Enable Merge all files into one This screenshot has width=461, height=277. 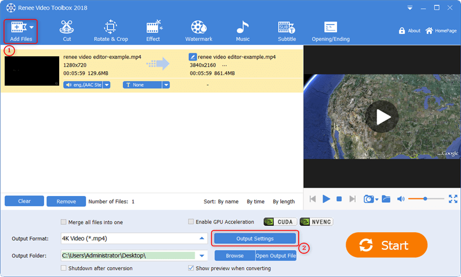64,222
